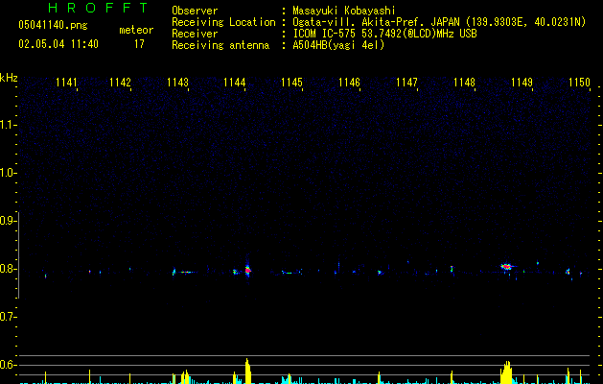603x384 pixels.
Task: Click the Observer label
Action: click(195, 11)
